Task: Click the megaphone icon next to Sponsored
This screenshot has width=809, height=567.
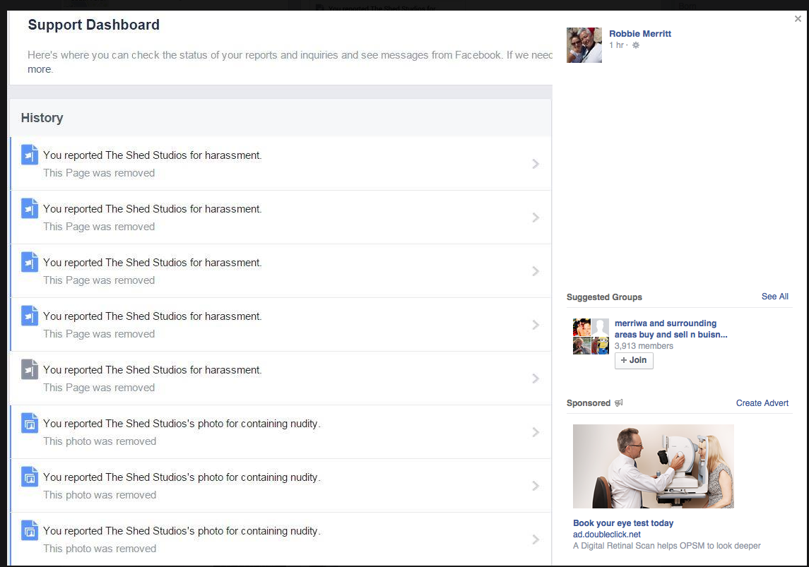Action: (618, 403)
